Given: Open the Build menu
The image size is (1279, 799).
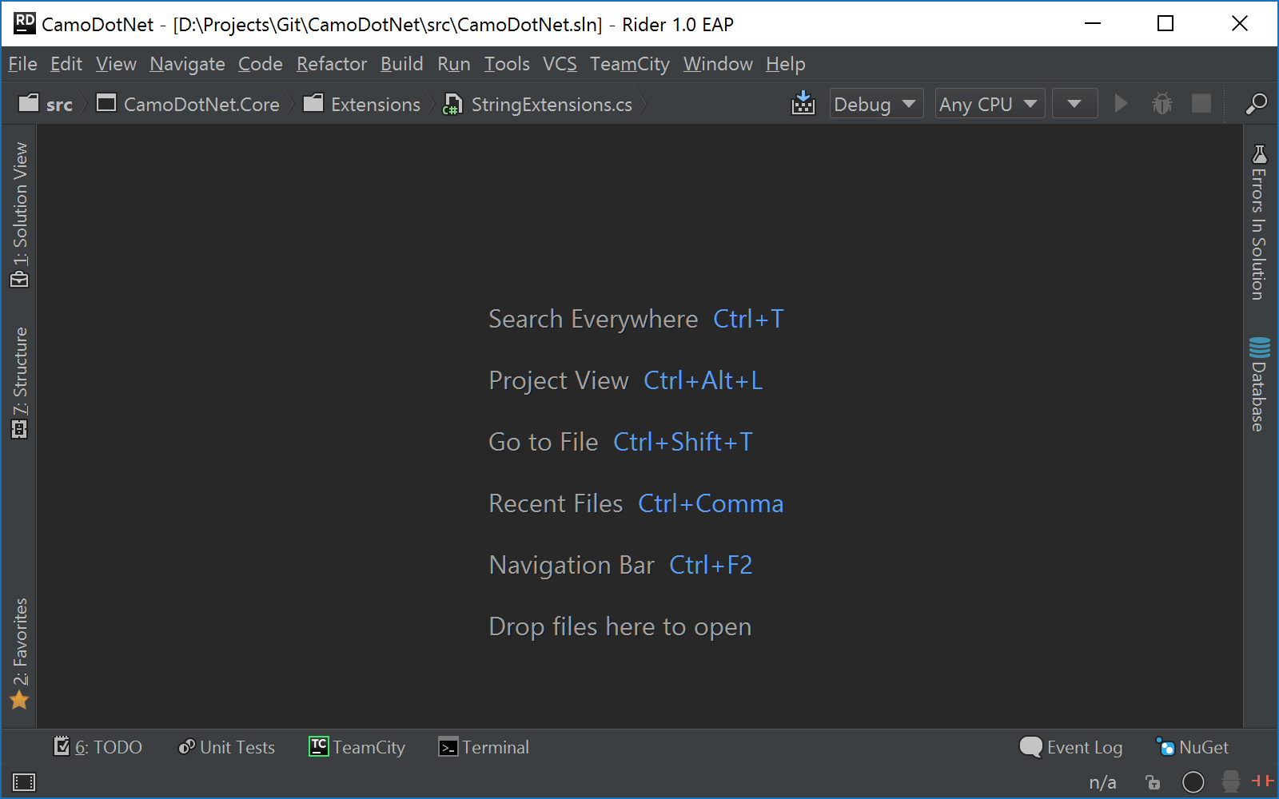Looking at the screenshot, I should coord(401,64).
